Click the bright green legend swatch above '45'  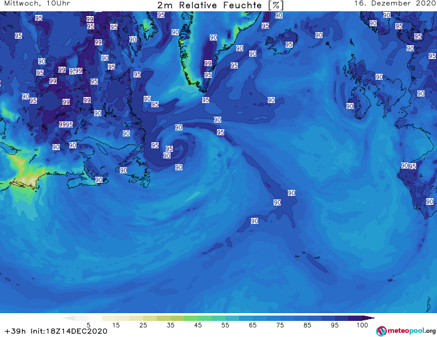pyautogui.click(x=191, y=318)
